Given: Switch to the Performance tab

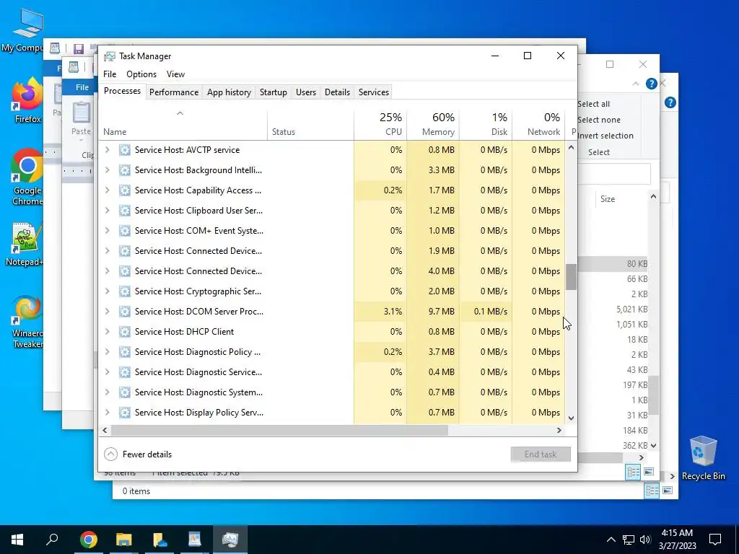Looking at the screenshot, I should (174, 92).
